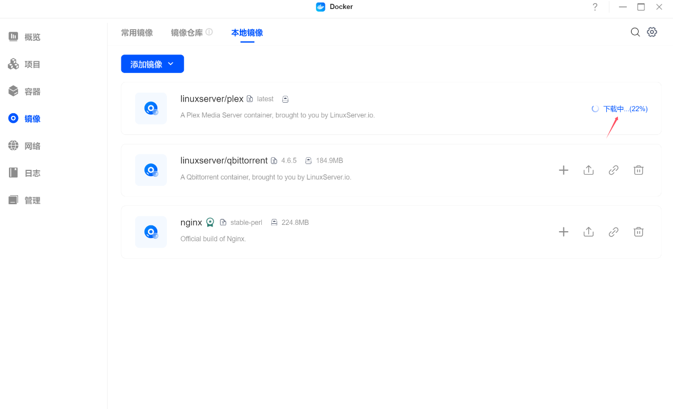Expand the 添加镜像 dropdown button

click(x=152, y=64)
